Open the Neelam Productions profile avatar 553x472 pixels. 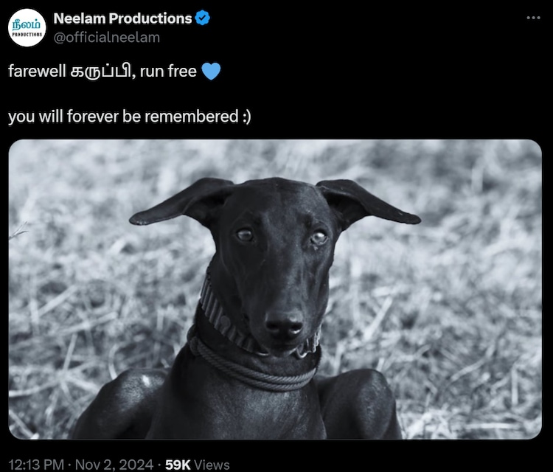click(x=27, y=28)
